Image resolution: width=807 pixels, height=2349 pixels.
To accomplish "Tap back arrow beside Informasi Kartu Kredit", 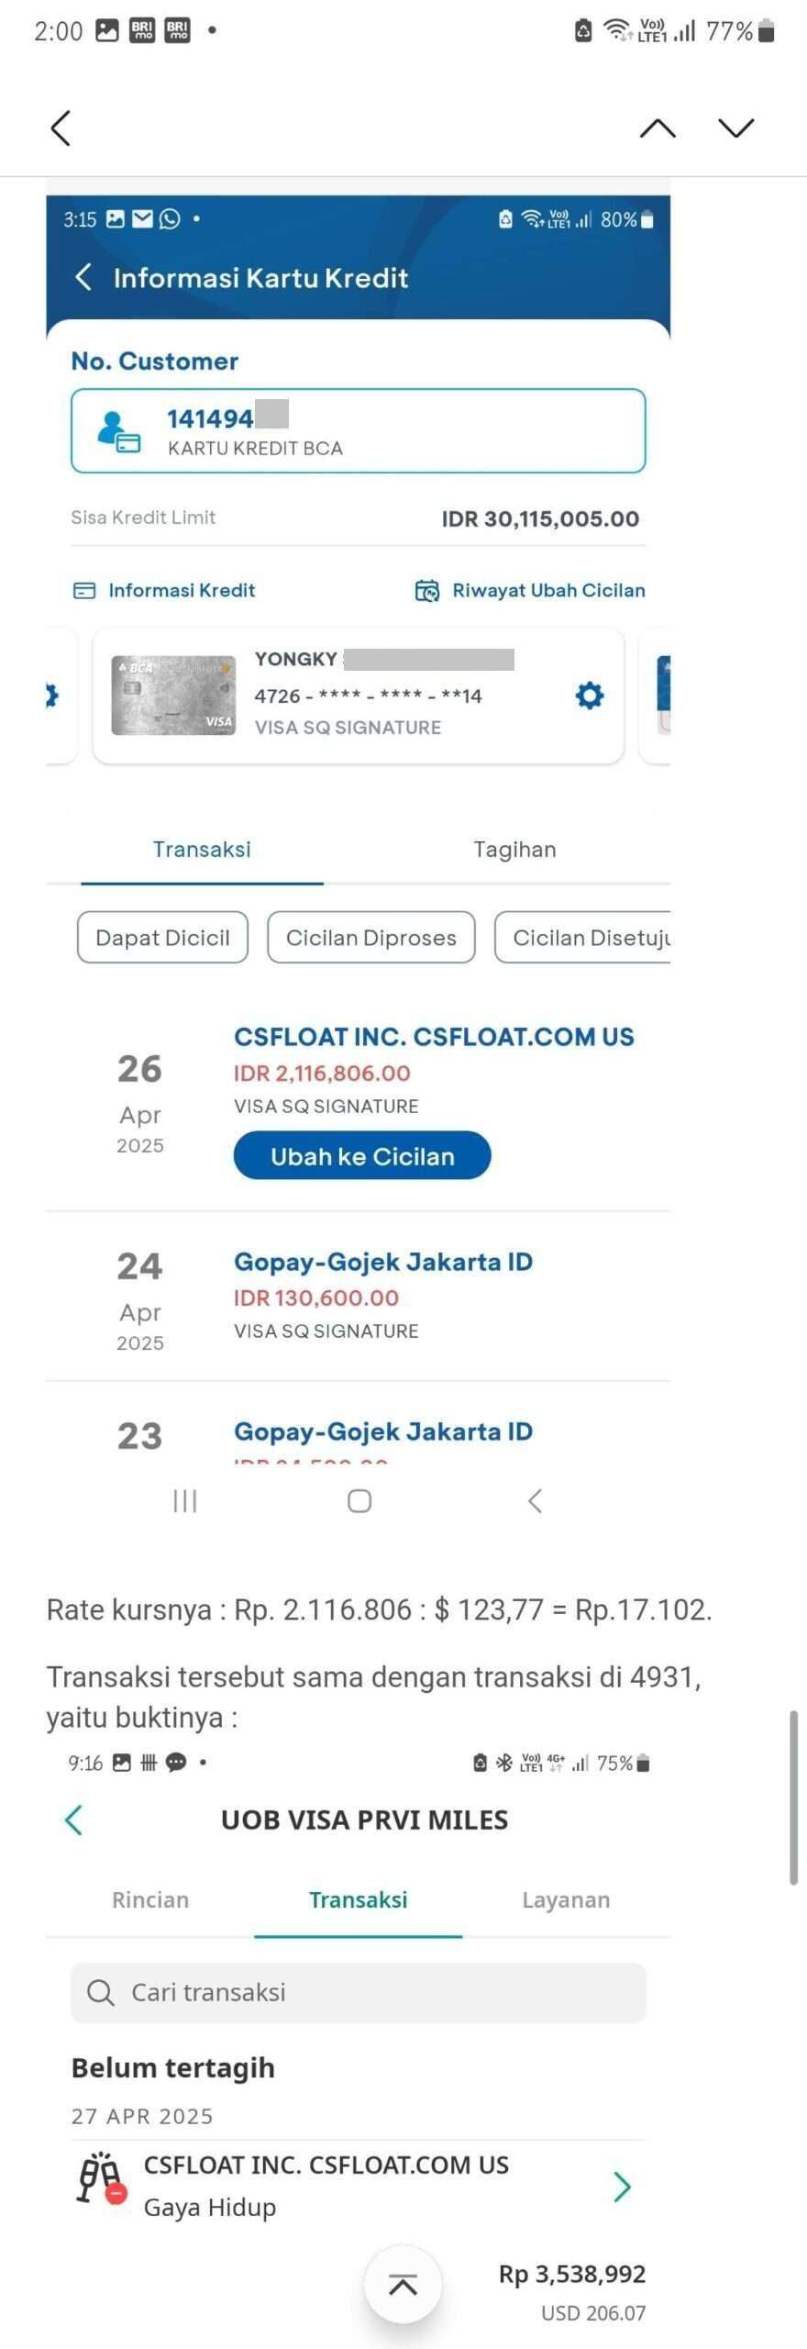I will click(83, 276).
